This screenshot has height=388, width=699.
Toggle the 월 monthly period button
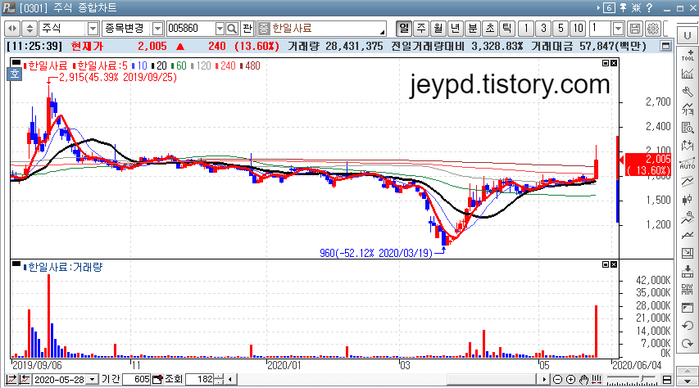[438, 29]
